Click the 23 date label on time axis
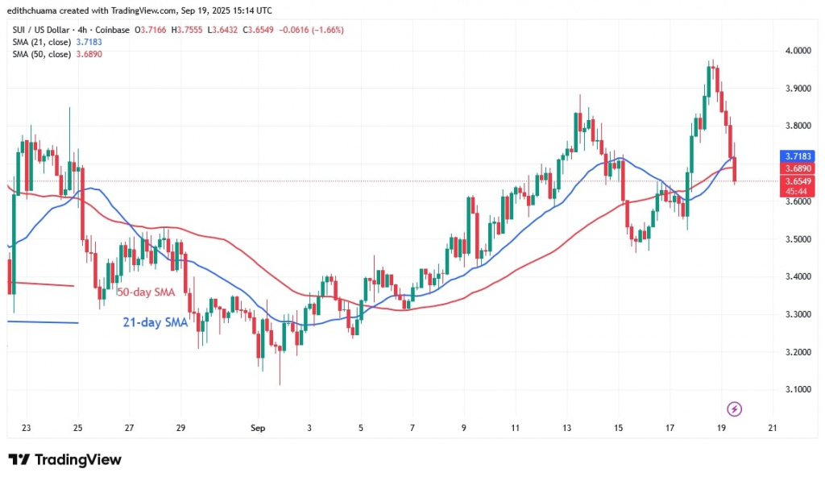The image size is (825, 481). click(27, 428)
